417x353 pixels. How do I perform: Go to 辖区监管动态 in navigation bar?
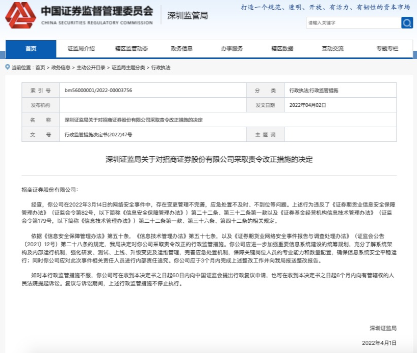[131, 49]
